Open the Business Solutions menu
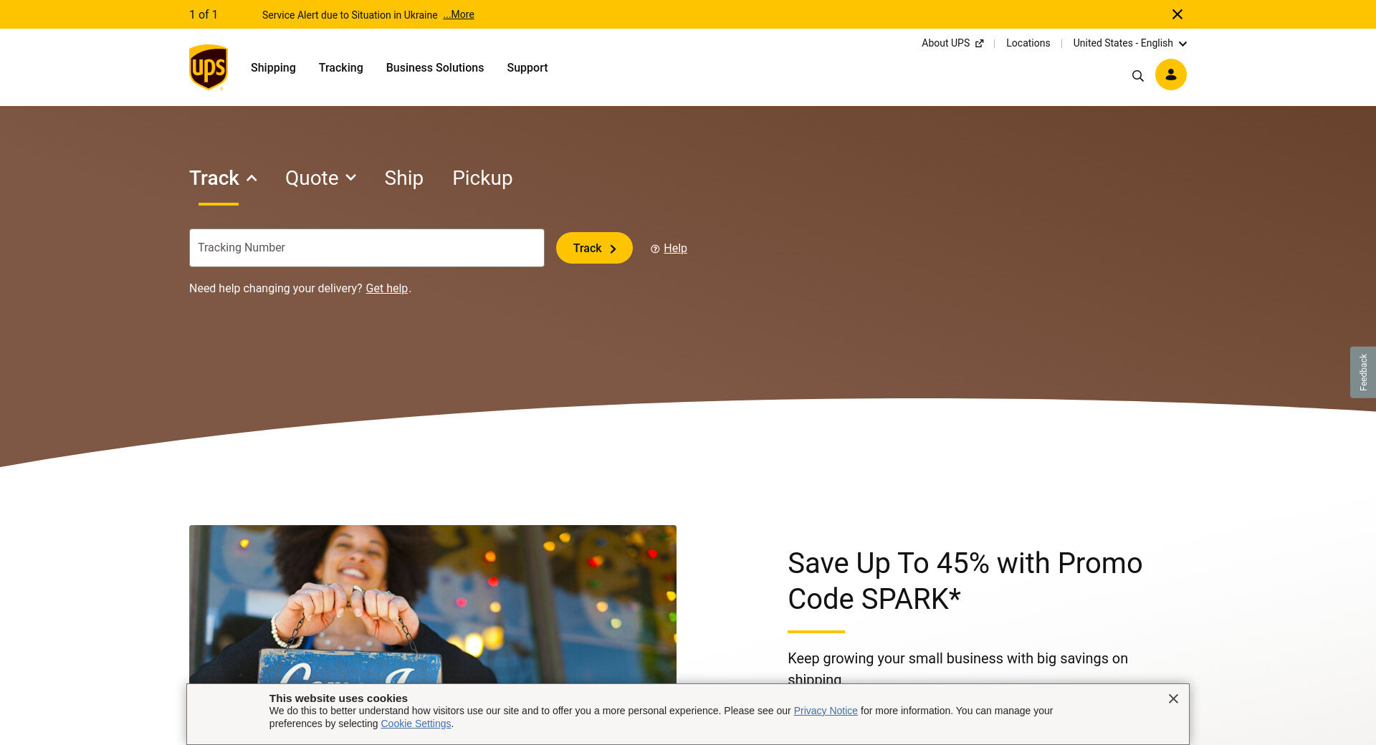Viewport: 1376px width, 745px height. pos(435,67)
